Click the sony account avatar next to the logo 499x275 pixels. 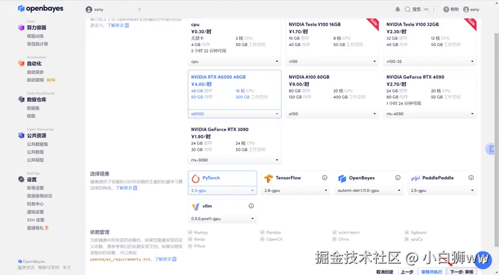(x=89, y=10)
